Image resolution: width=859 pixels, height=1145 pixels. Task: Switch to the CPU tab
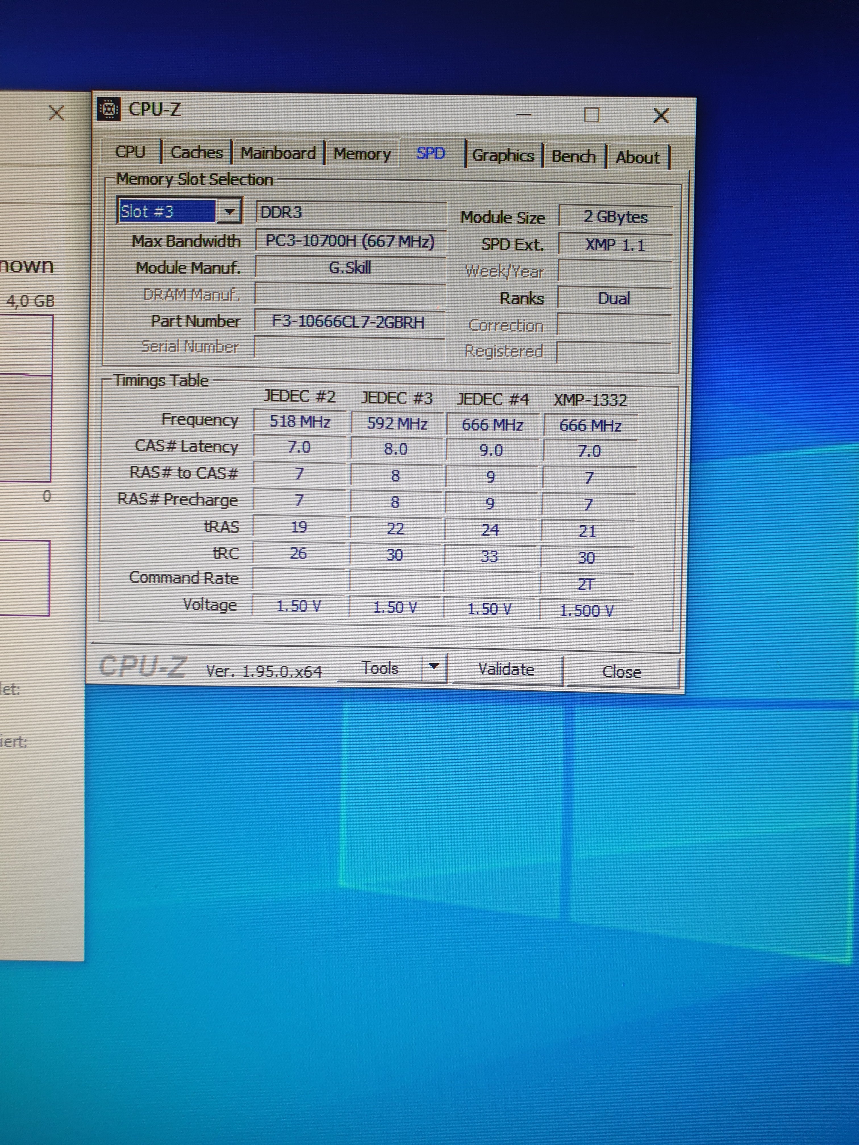[x=130, y=152]
